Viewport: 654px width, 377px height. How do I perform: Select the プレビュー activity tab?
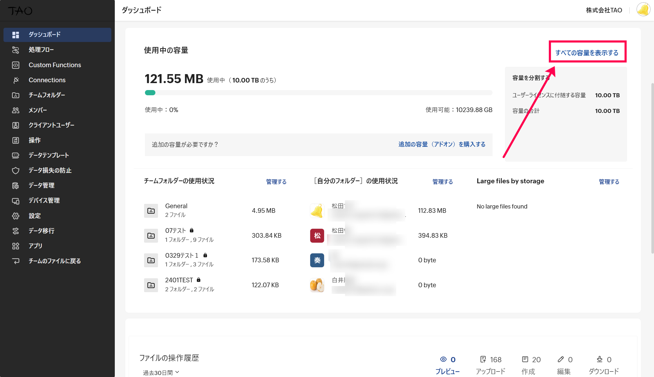[447, 365]
